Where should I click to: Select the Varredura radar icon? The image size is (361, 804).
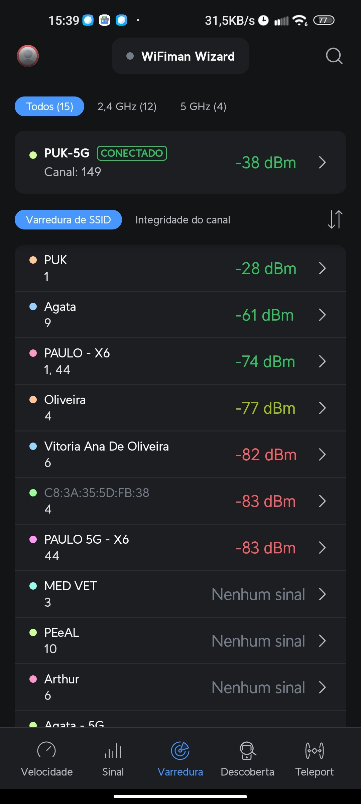point(180,751)
